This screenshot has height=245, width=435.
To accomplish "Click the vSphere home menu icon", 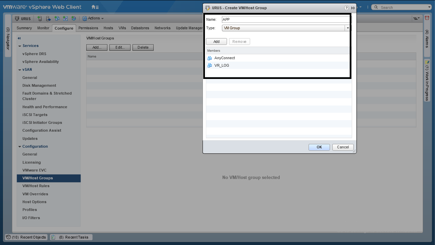I will [95, 7].
